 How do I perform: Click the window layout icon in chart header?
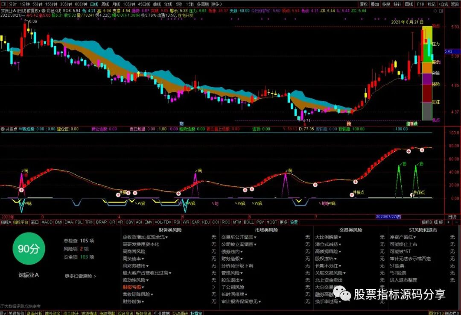[x=441, y=11]
